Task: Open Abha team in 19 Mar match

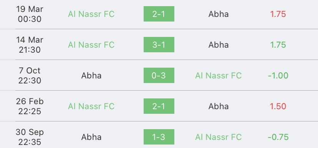Action: coord(219,14)
